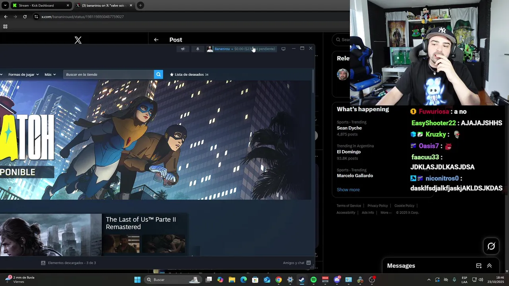Open 'Cookie Policy' footer link
Viewport: 509px width, 286px height.
(x=404, y=206)
